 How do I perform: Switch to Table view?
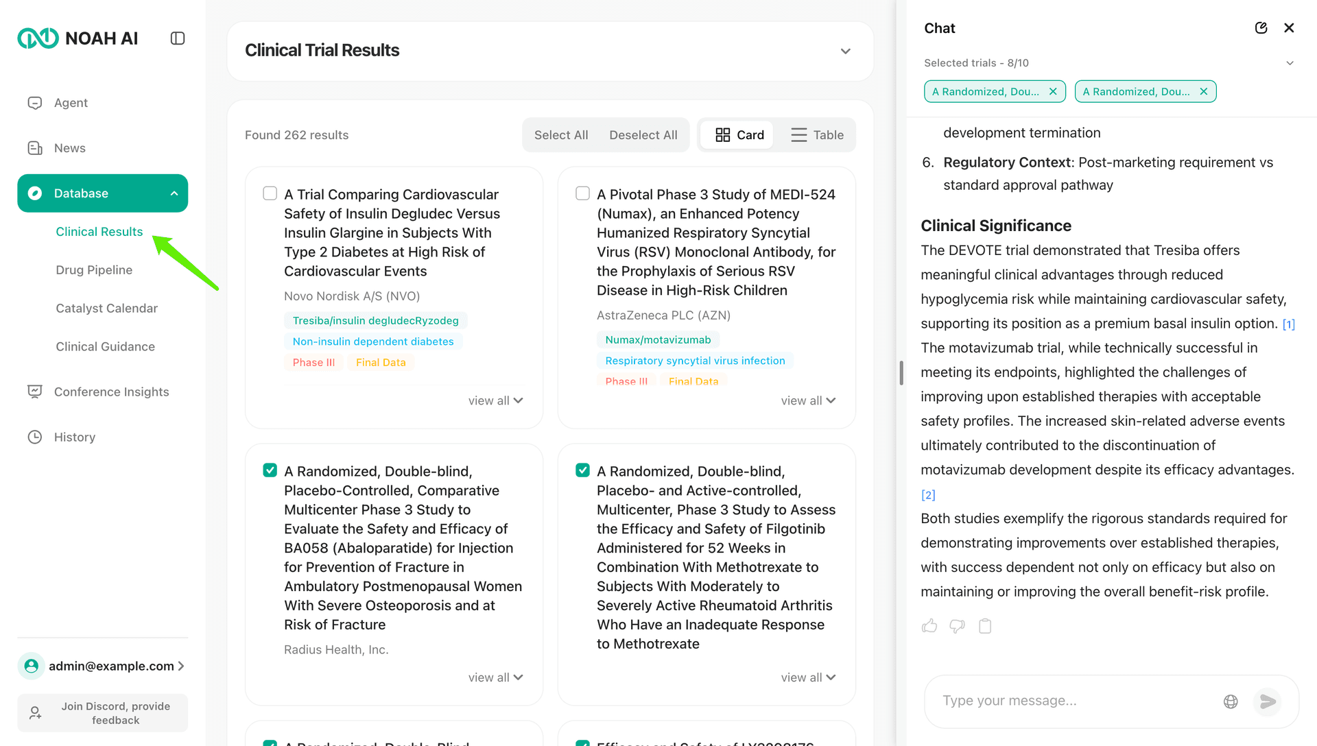pos(816,134)
